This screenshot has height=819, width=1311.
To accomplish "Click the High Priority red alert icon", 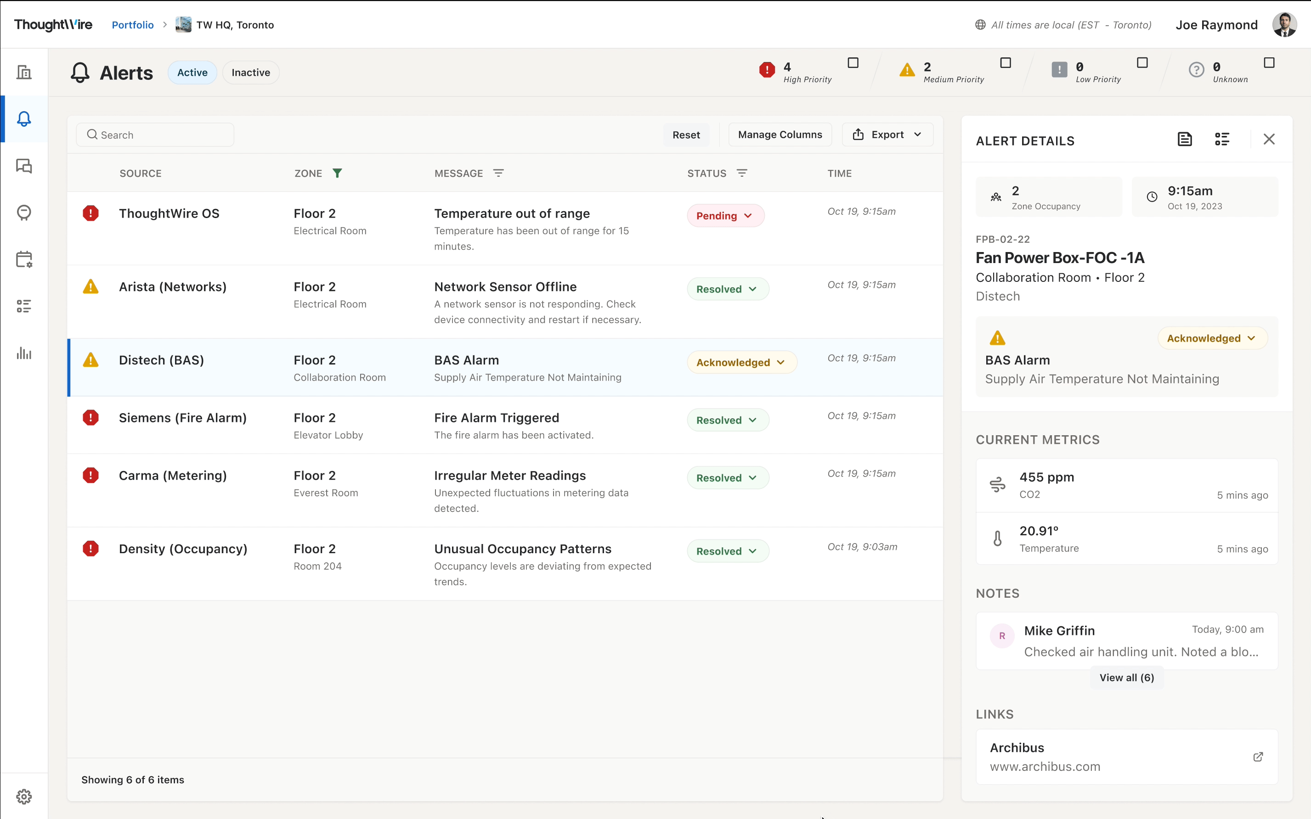I will pyautogui.click(x=767, y=69).
